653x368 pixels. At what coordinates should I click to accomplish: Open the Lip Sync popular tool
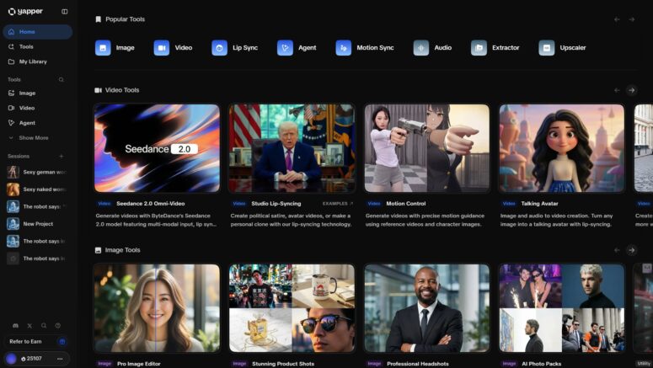[235, 48]
